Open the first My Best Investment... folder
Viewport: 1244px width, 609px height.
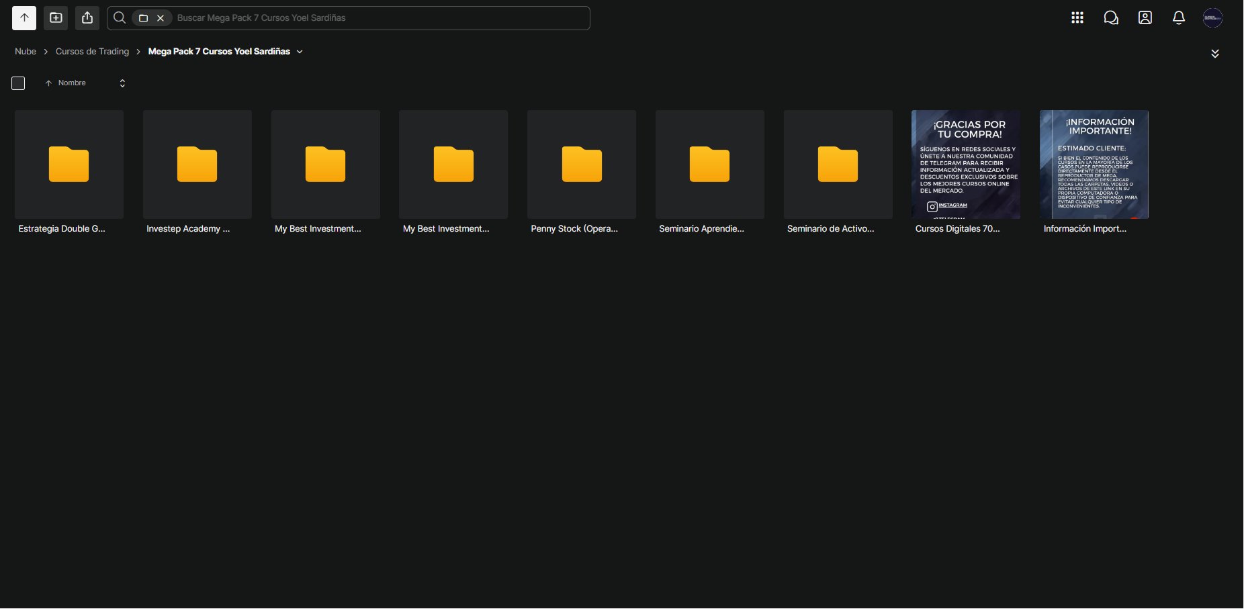[x=326, y=165]
